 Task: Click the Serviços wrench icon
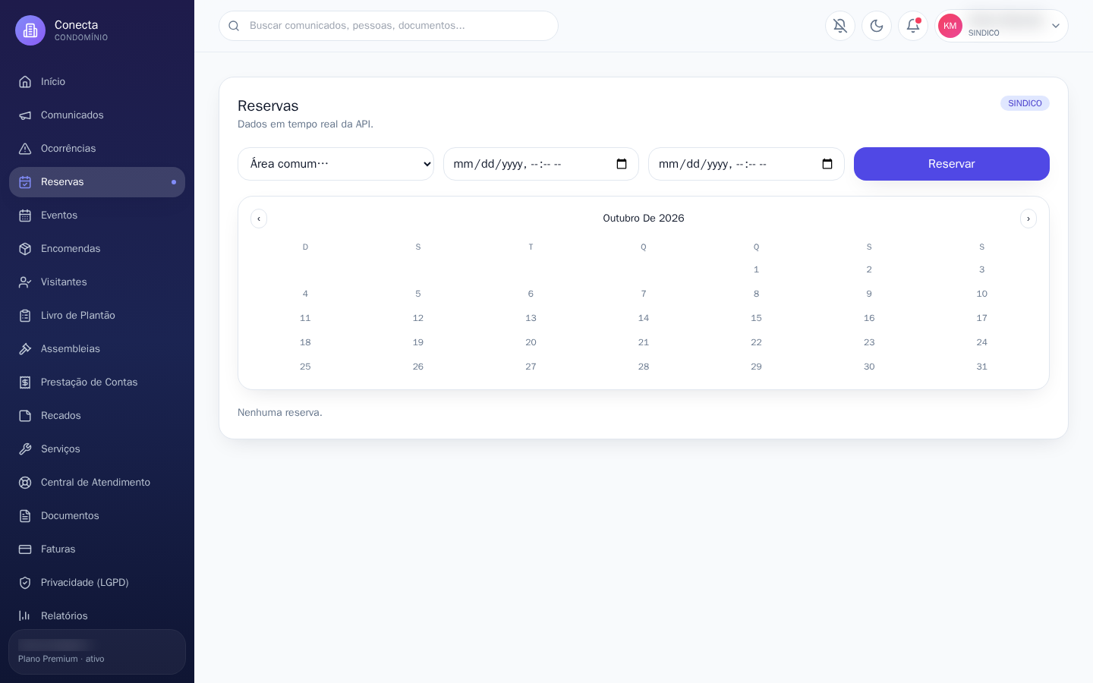[x=25, y=449]
